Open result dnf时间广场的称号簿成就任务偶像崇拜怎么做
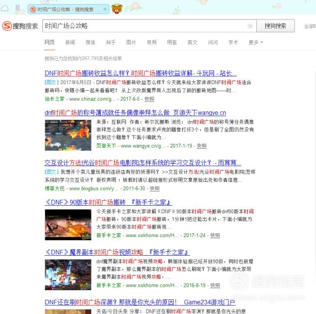The image size is (316, 314). [x=135, y=113]
